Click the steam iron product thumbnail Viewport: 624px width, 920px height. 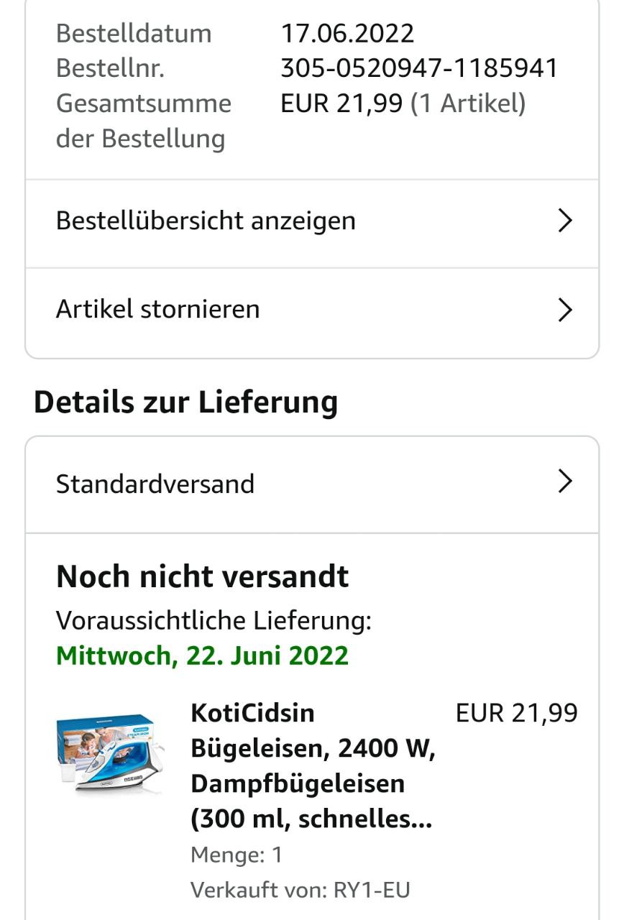click(x=109, y=753)
